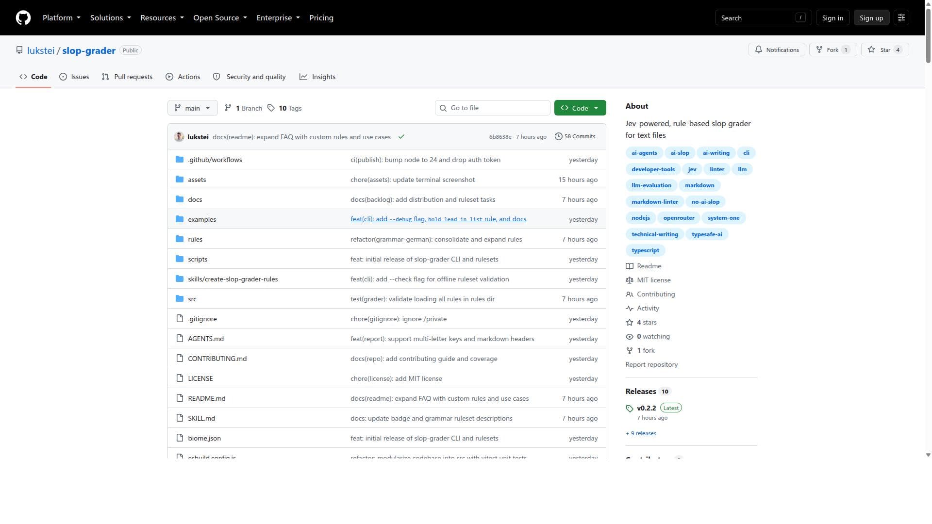Open the CONTRIBUTING.md file
This screenshot has width=932, height=524.
(217, 359)
